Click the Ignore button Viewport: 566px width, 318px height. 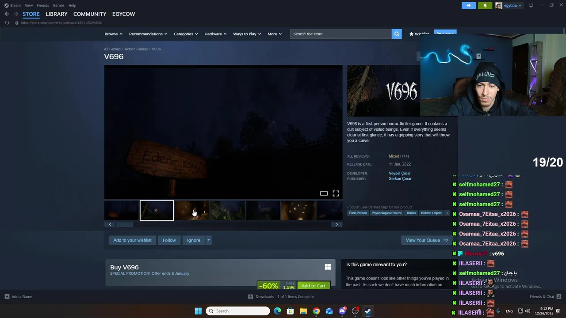(x=194, y=240)
